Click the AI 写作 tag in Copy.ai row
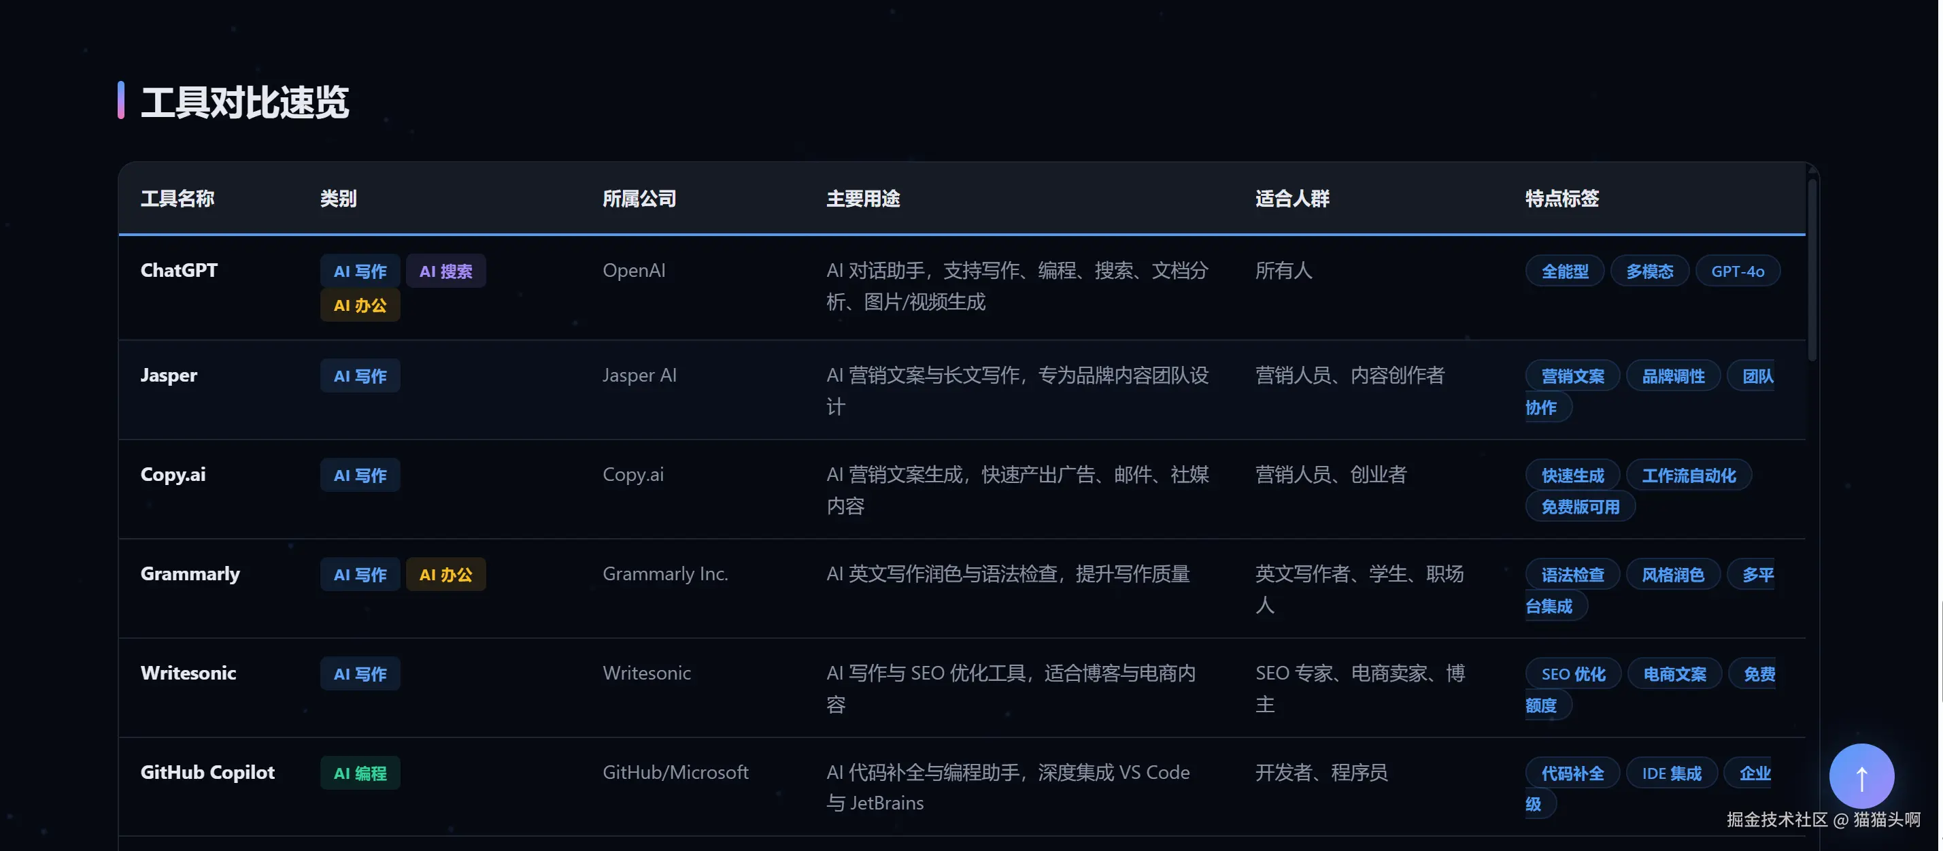 [360, 475]
